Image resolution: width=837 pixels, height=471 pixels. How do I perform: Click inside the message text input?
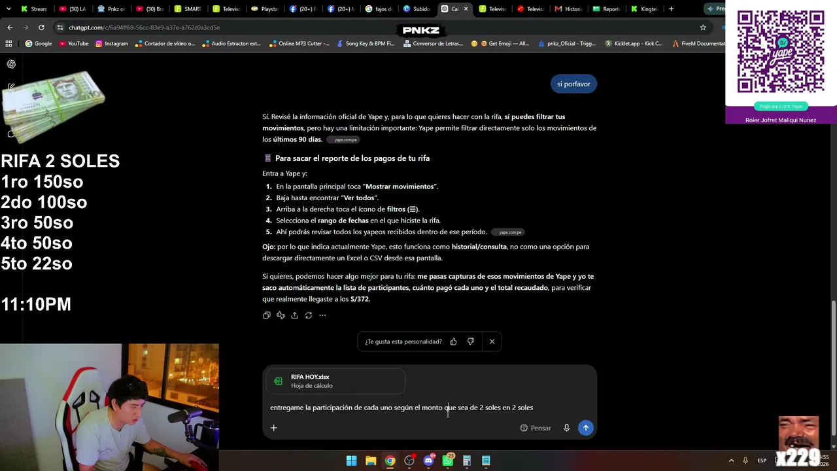(430, 408)
